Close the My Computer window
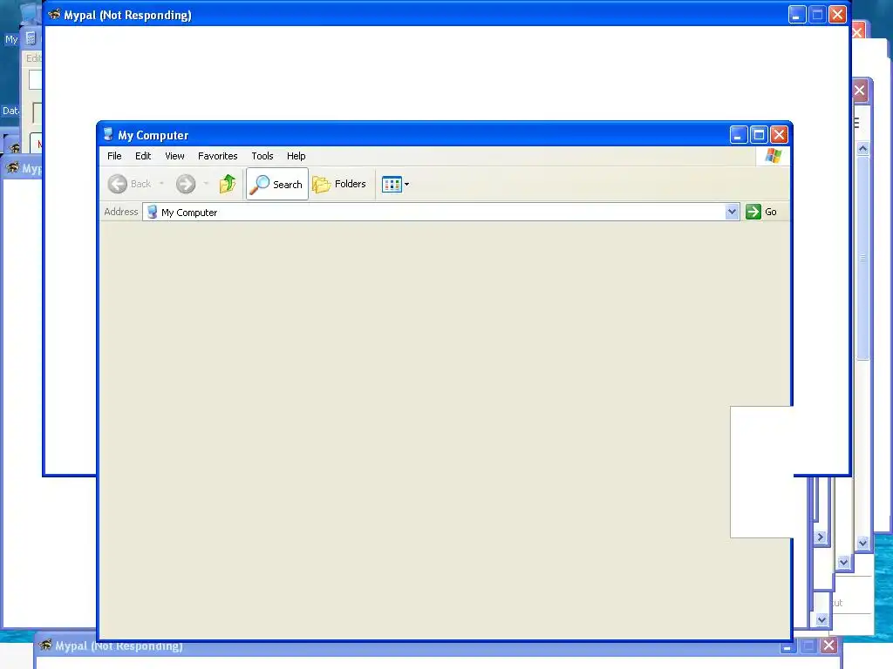 [779, 135]
